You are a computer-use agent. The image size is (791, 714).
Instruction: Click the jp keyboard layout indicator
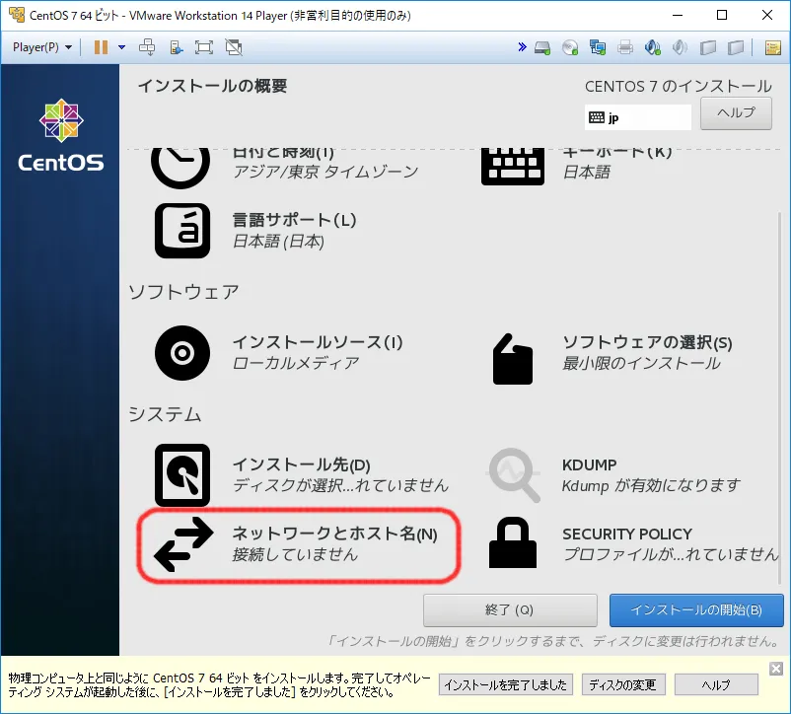pyautogui.click(x=638, y=117)
